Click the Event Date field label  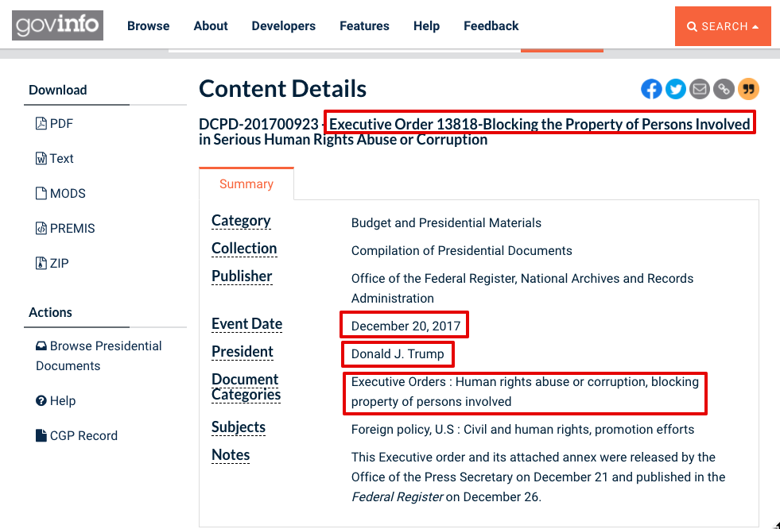pos(246,324)
